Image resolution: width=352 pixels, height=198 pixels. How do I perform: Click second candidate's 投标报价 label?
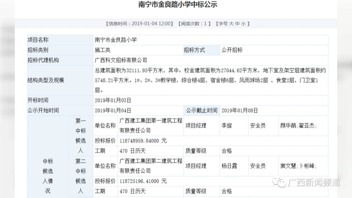coord(105,181)
